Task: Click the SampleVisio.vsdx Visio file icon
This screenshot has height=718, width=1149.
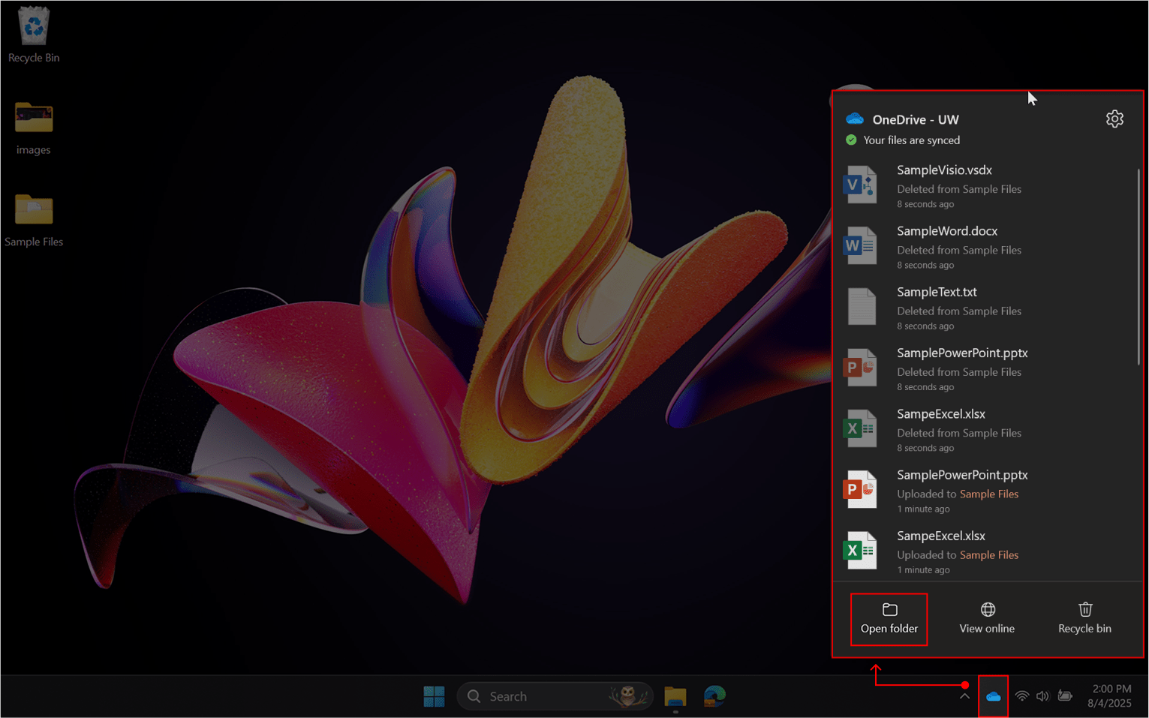Action: pyautogui.click(x=861, y=184)
